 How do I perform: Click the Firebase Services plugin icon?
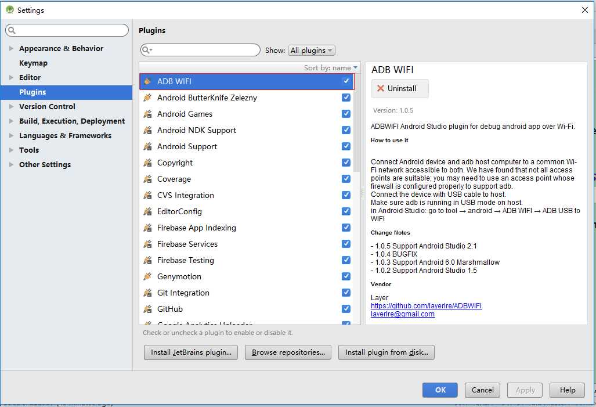147,244
